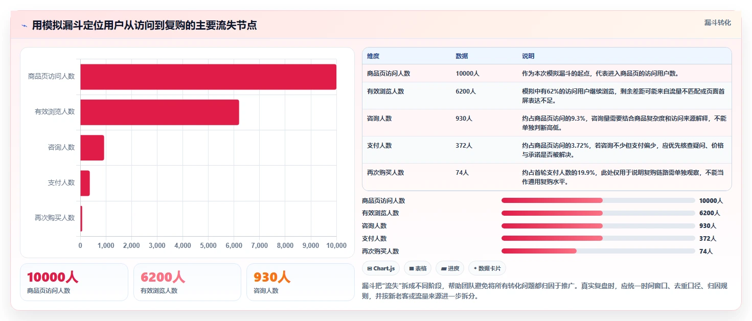Click the 有效浏览人数 bar in the chart
752x321 pixels.
pos(159,112)
